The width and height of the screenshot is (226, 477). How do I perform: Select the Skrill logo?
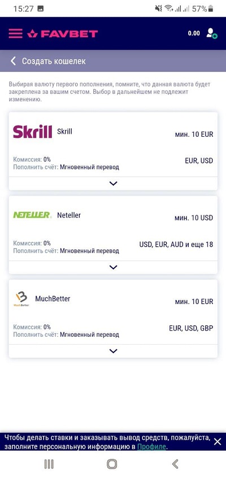[x=33, y=132]
